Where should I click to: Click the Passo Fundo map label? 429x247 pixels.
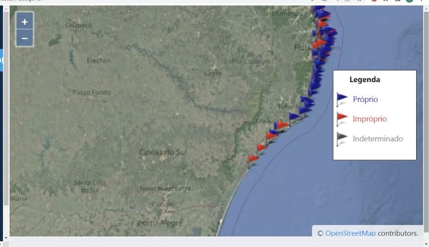pos(92,92)
